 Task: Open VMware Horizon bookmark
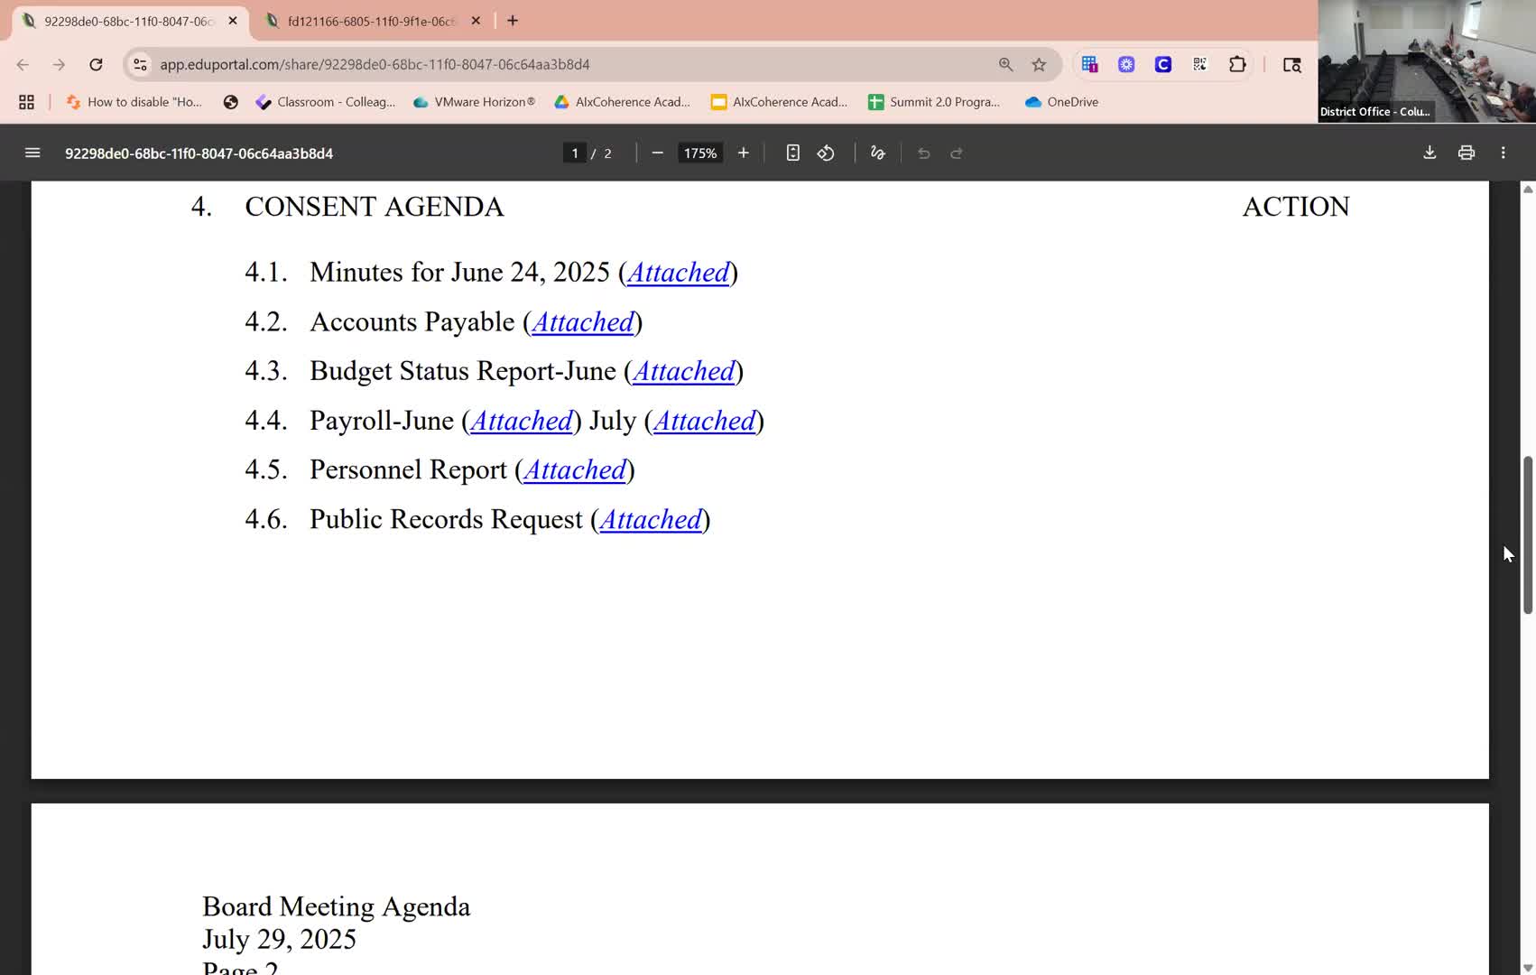pos(474,102)
